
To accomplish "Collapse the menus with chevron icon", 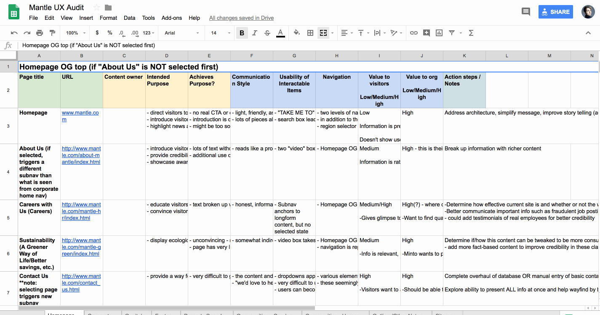I will (x=588, y=33).
